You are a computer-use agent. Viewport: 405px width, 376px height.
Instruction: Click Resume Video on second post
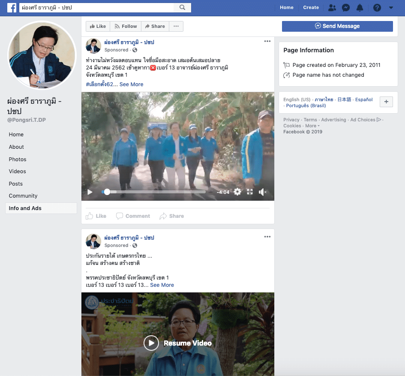pyautogui.click(x=177, y=343)
